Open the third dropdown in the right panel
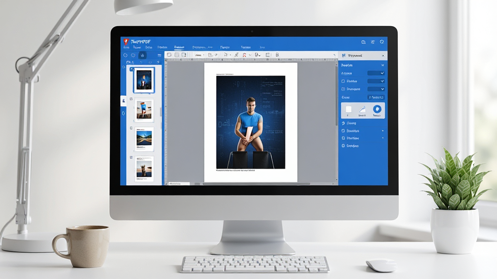This screenshot has height=279, width=497. (376, 89)
